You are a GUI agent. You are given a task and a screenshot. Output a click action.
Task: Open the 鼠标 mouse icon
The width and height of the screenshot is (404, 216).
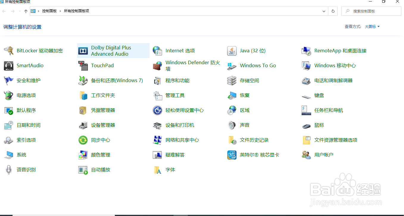coord(306,126)
